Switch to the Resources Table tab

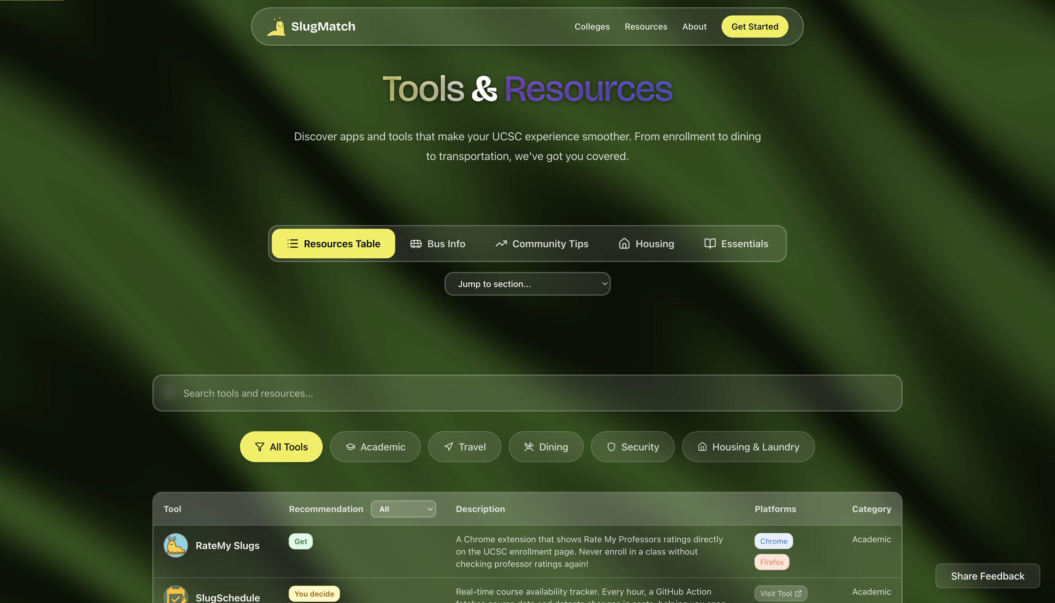tap(333, 244)
